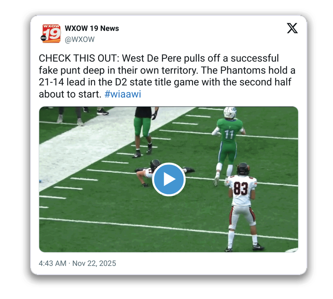Click the 21-14 score in tweet text
333x299 pixels.
(51, 82)
